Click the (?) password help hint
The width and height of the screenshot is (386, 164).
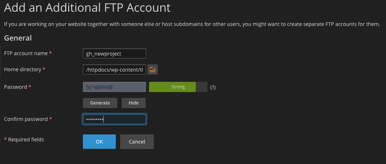pos(213,87)
